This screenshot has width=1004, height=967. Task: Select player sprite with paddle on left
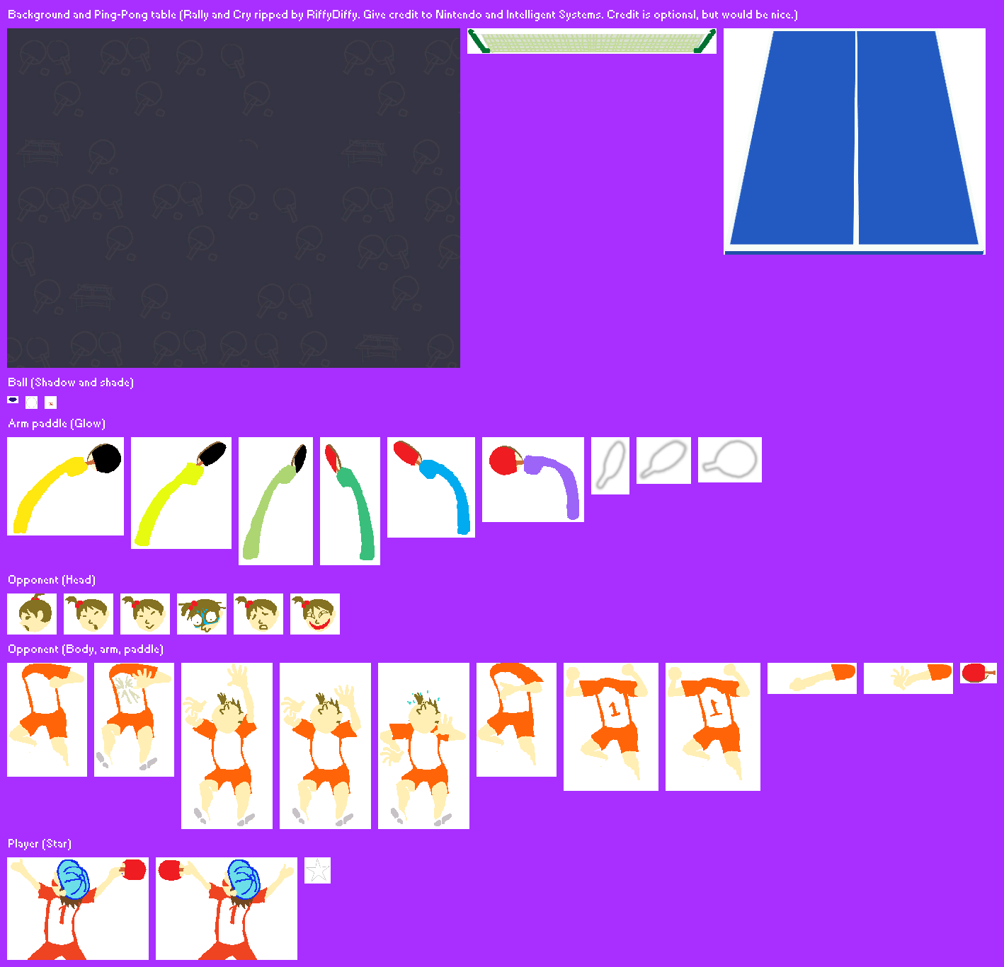(227, 908)
